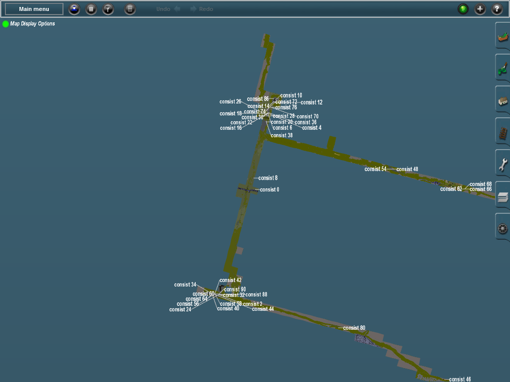Viewport: 510px width, 382px height.
Task: Open the Tracks tools tab
Action: pos(503,133)
